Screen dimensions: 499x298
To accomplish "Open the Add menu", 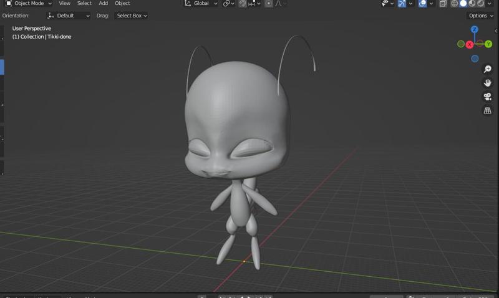I will [103, 3].
